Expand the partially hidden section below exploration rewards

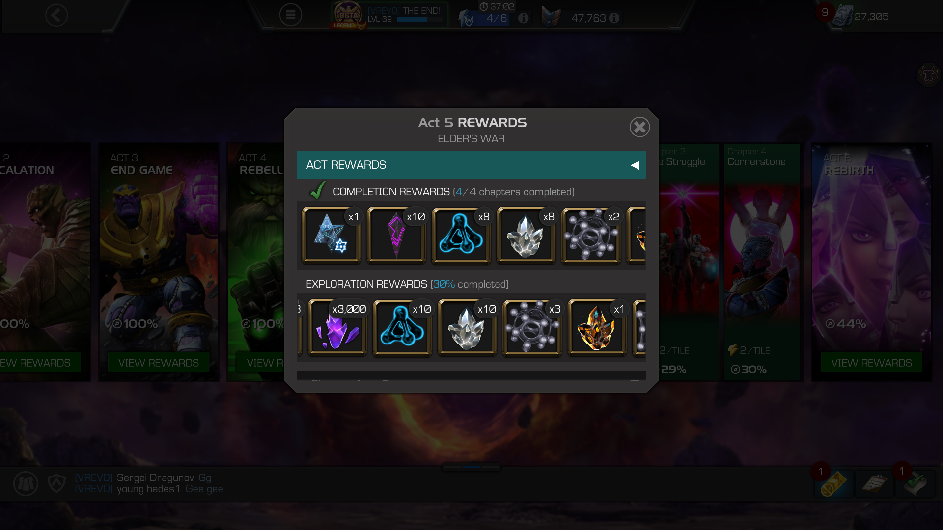pyautogui.click(x=471, y=379)
